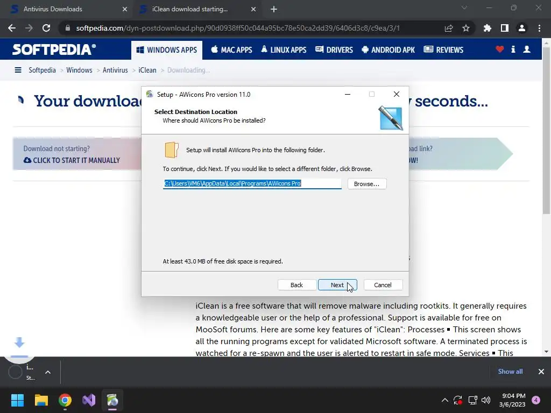Click the info icon in Softpedia header

(513, 49)
